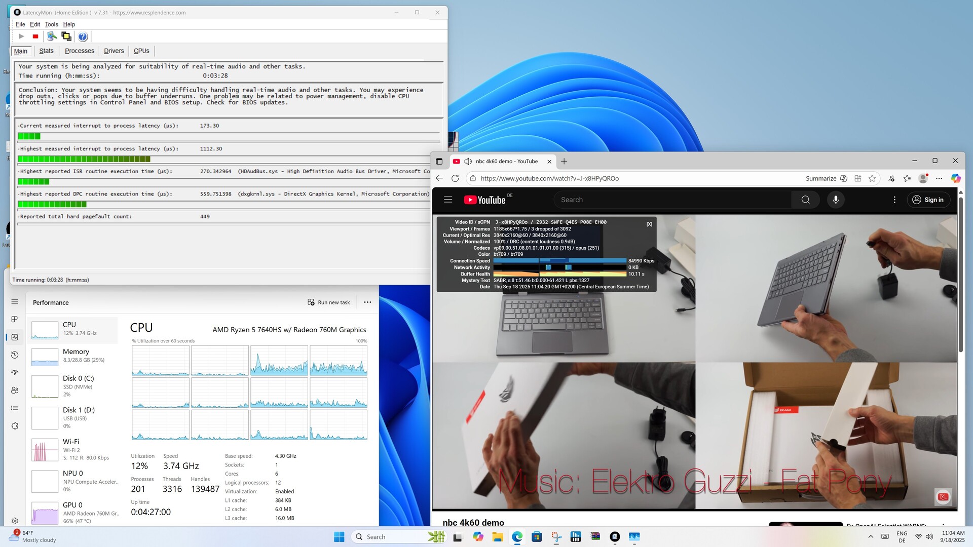Click the green Play start monitor button
Viewport: 973px width, 547px height.
21,36
